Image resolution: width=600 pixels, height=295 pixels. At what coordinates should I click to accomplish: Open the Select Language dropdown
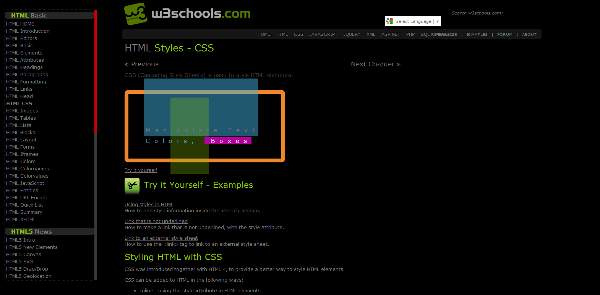(x=413, y=21)
